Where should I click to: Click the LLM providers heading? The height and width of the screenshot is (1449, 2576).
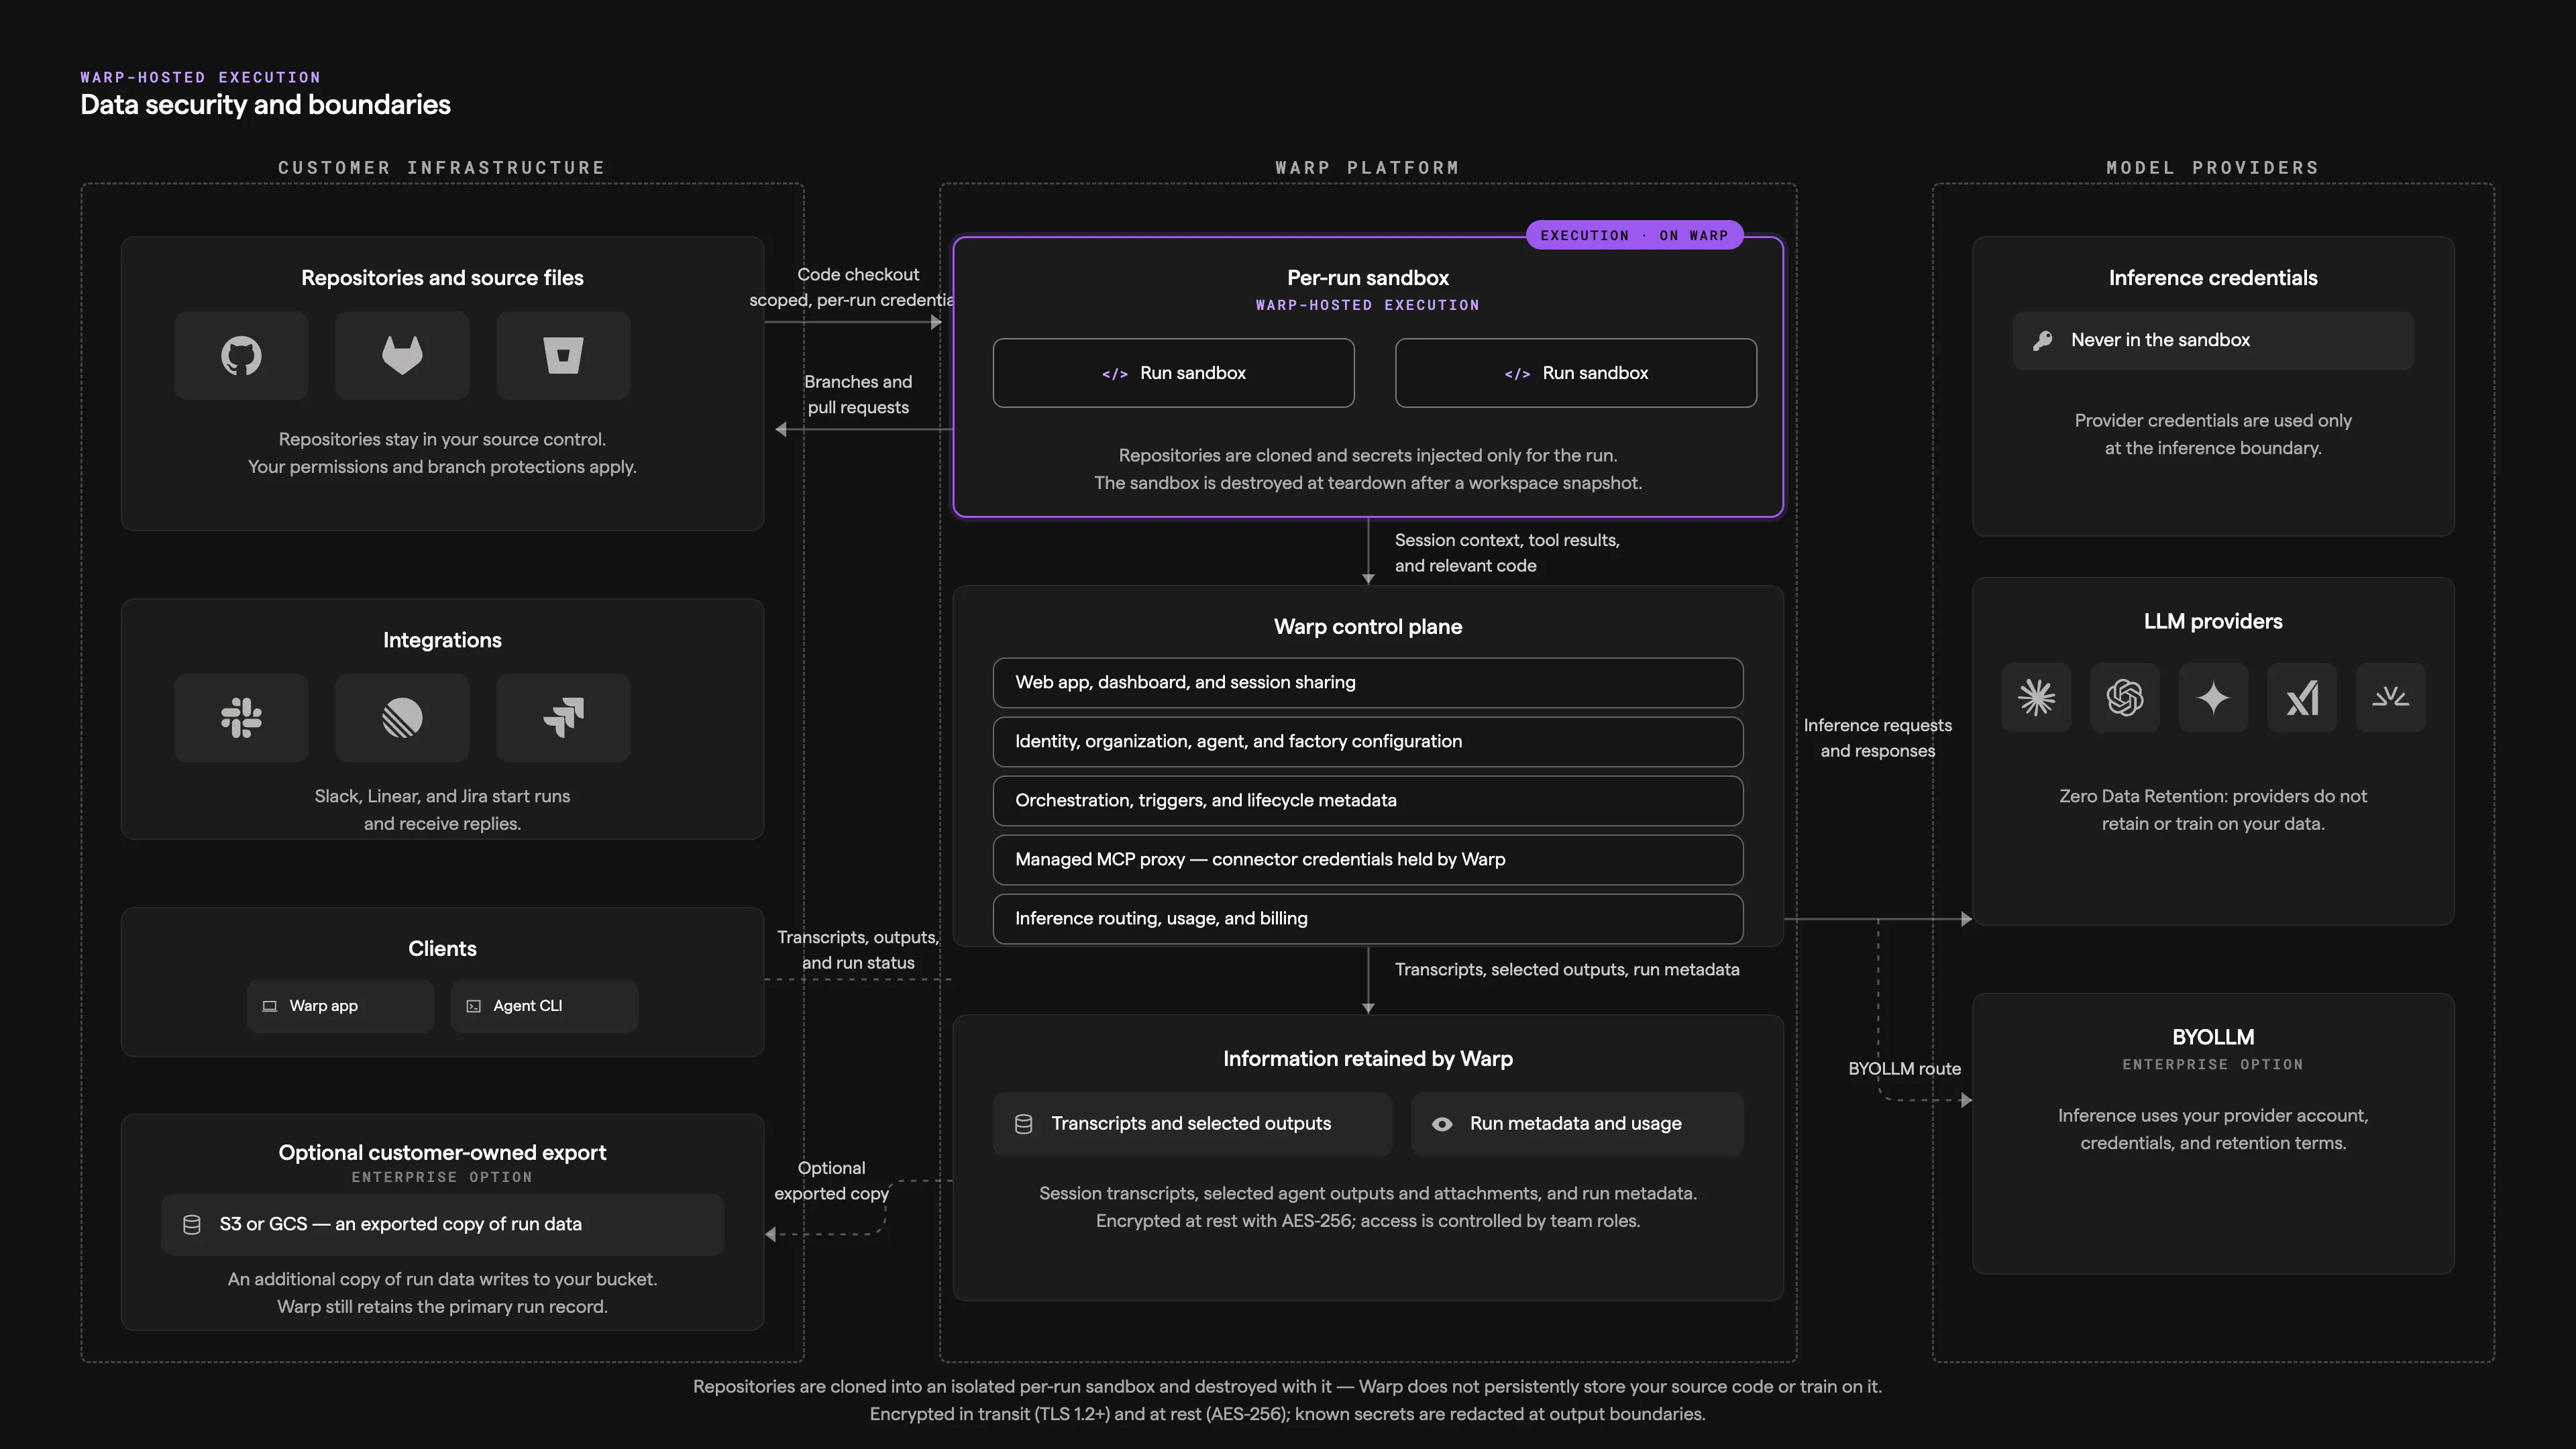click(2213, 622)
